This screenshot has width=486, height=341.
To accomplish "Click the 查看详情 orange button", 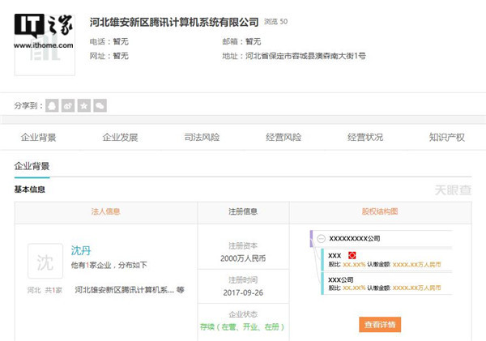I will tap(380, 325).
